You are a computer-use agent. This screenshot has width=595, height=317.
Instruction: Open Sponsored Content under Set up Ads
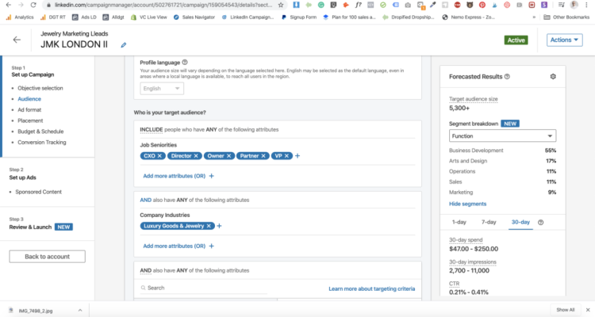pyautogui.click(x=38, y=192)
